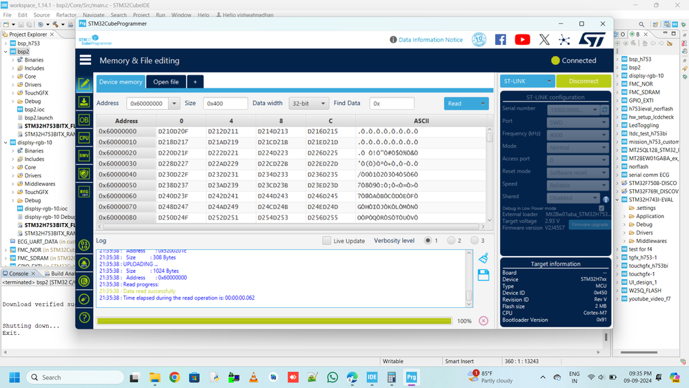Screen dimensions: 689x388
Task: Toggle Debug in Low Power mode checkbox
Action: point(601,208)
